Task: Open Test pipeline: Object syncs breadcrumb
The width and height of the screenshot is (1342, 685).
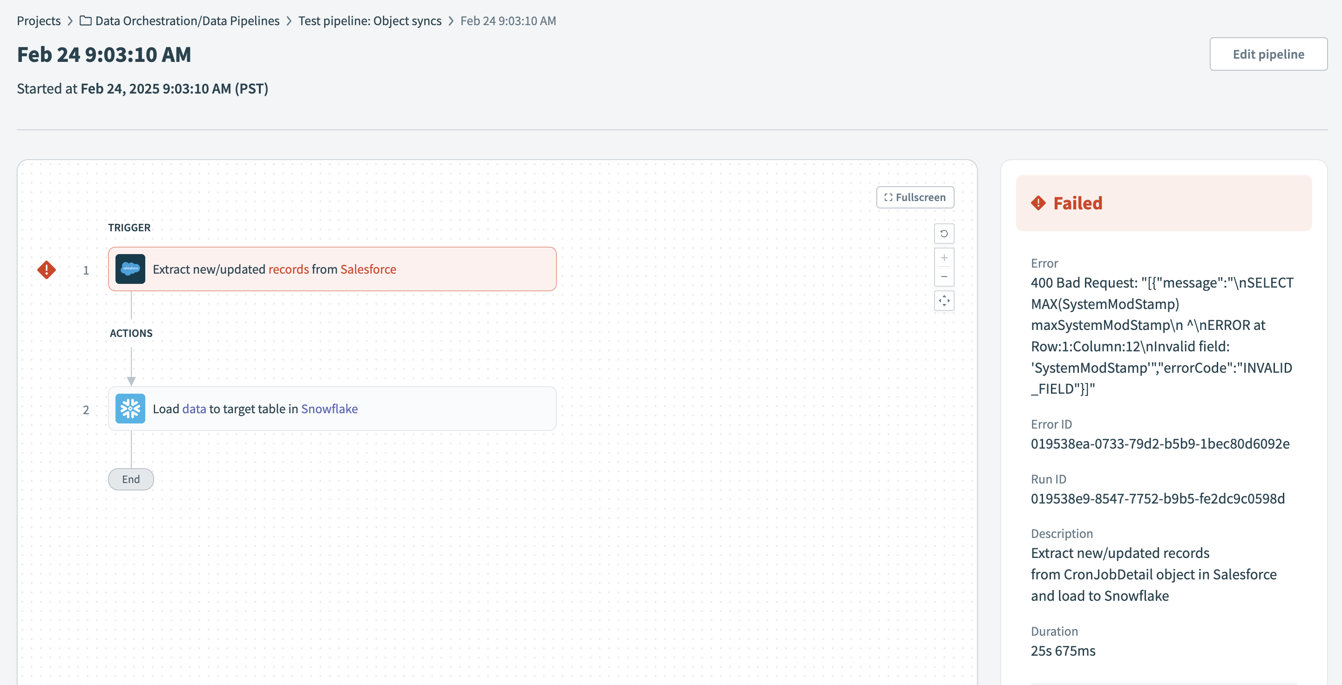Action: (x=369, y=21)
